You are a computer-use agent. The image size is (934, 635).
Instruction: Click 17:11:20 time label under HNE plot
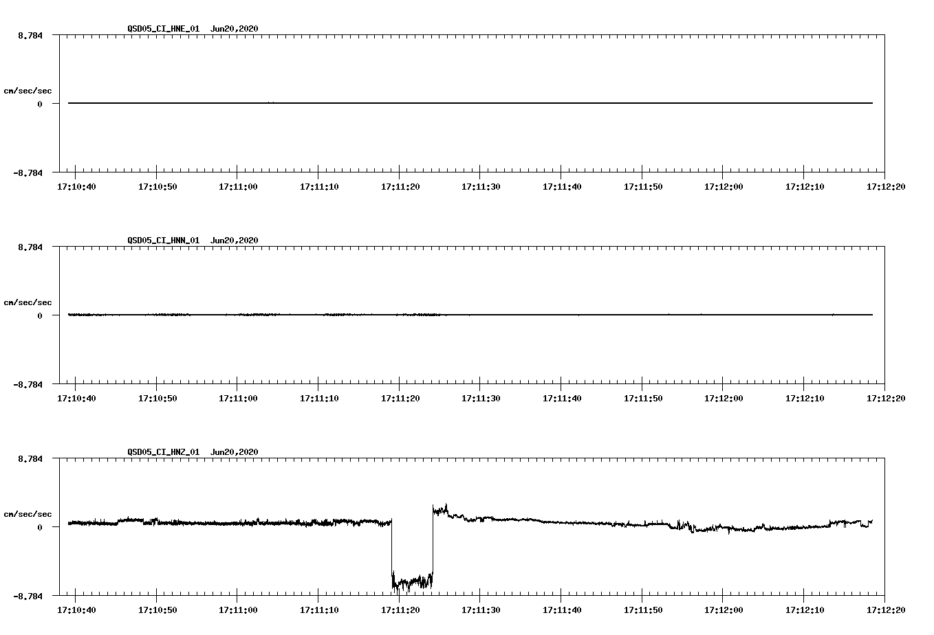point(400,186)
